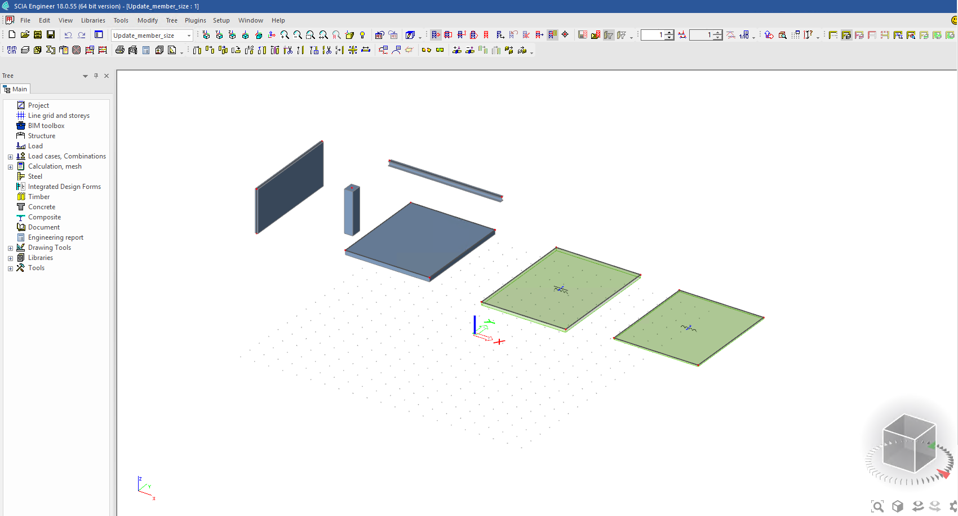The image size is (958, 516).
Task: Open the Plugins menu
Action: [x=195, y=20]
